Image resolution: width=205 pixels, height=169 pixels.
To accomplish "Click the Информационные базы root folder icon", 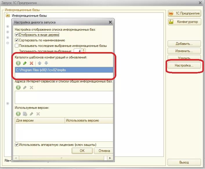I will [x=8, y=16].
